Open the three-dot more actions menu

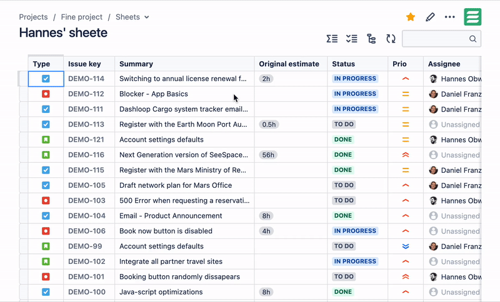(x=449, y=17)
